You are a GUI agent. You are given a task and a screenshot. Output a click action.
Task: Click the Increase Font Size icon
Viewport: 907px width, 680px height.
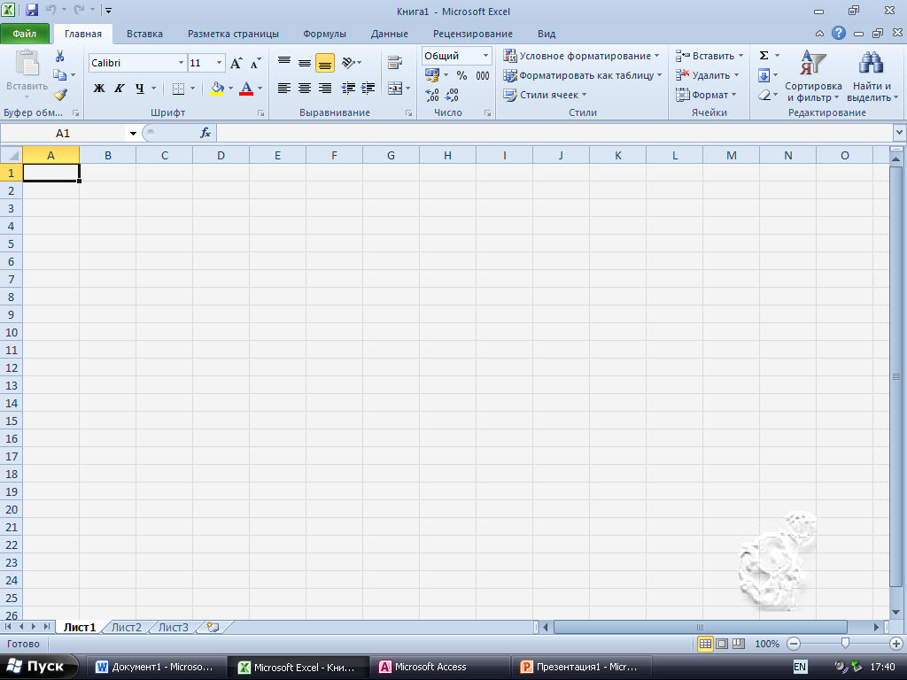pyautogui.click(x=236, y=63)
